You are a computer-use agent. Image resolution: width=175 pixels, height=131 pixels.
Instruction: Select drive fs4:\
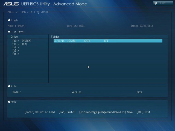tap(16, 54)
